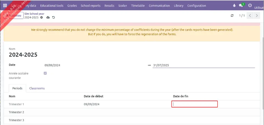Go to the previous record arrow
Screen dimensions: 264x125
[250, 16]
